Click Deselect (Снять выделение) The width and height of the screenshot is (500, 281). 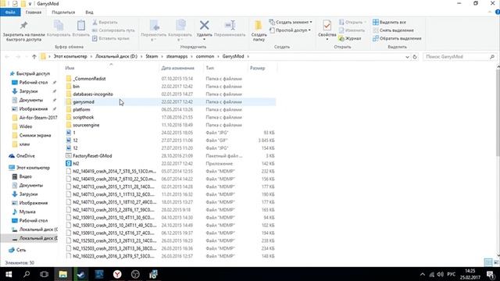[x=393, y=30]
